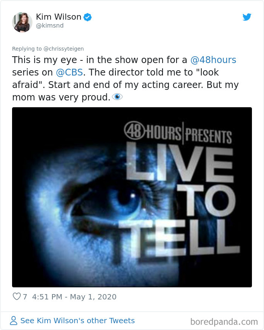Click the eye emoji ending the tweet
The width and height of the screenshot is (264, 330).
(x=118, y=97)
